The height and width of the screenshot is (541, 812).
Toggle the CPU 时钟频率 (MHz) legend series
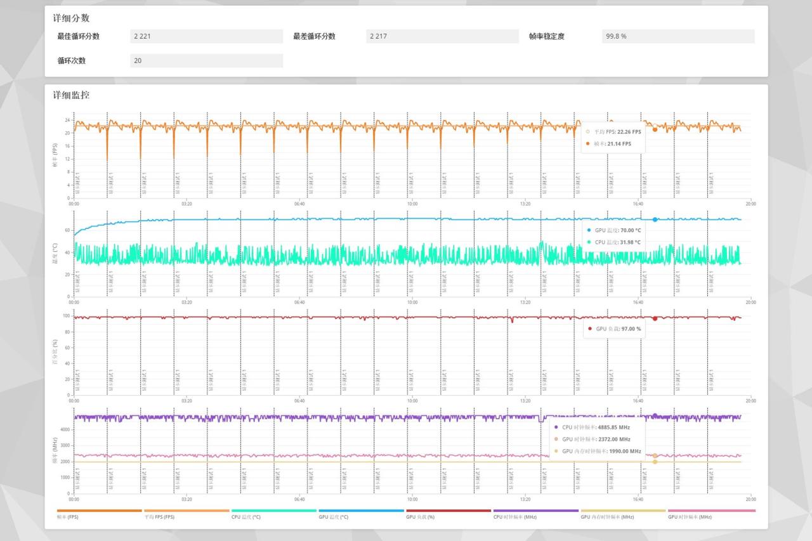click(x=536, y=514)
